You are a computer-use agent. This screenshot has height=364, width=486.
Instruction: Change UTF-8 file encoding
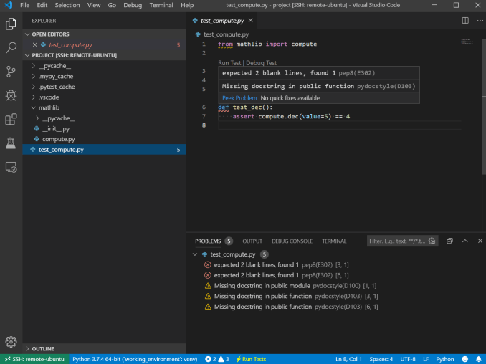[408, 359]
